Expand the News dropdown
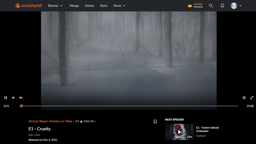This screenshot has height=144, width=256. (x=119, y=6)
